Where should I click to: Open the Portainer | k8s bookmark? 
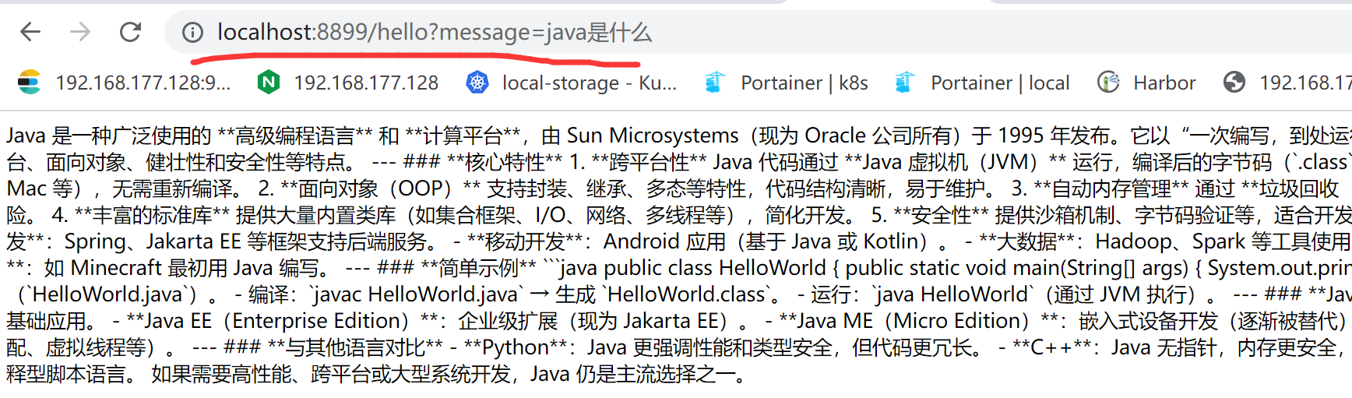tap(805, 83)
